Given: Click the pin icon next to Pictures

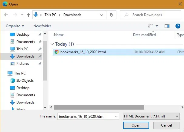Looking at the screenshot, I should pos(40,64).
